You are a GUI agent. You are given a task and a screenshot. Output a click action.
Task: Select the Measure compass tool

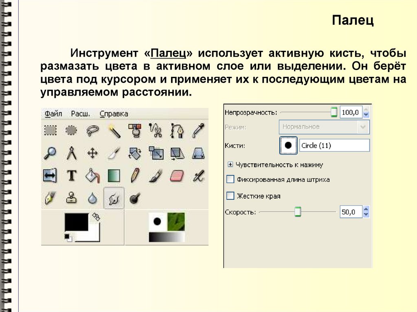71,153
